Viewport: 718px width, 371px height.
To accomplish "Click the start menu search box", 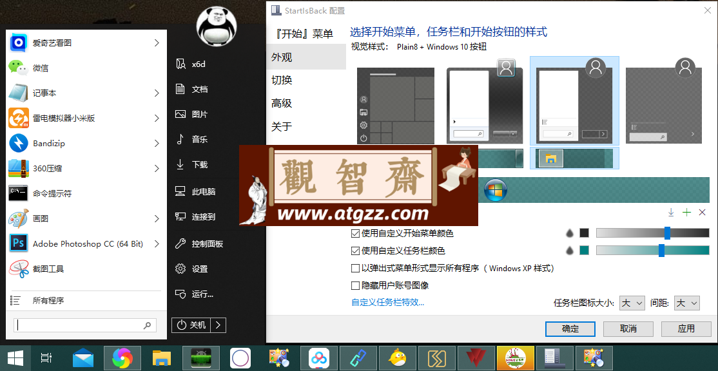I will 84,325.
